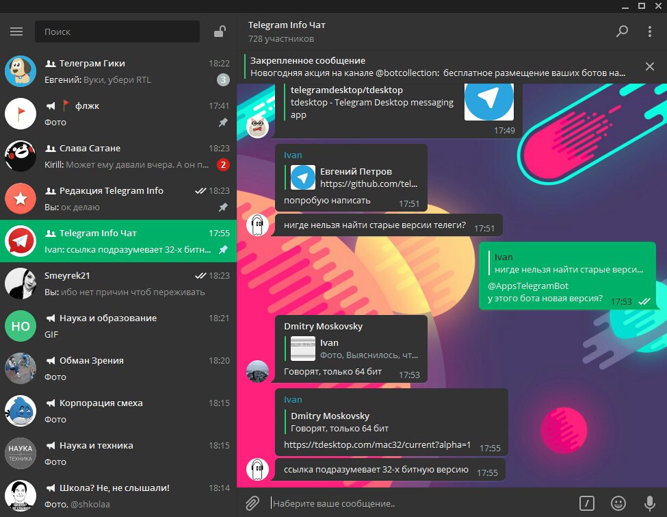Open the telegramdesktop/tdesktop link preview title
Screen dimensions: 667x517
pyautogui.click(x=347, y=90)
